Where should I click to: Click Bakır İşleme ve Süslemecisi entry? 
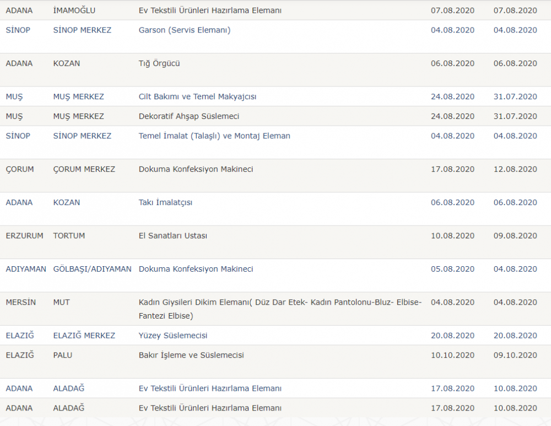191,355
